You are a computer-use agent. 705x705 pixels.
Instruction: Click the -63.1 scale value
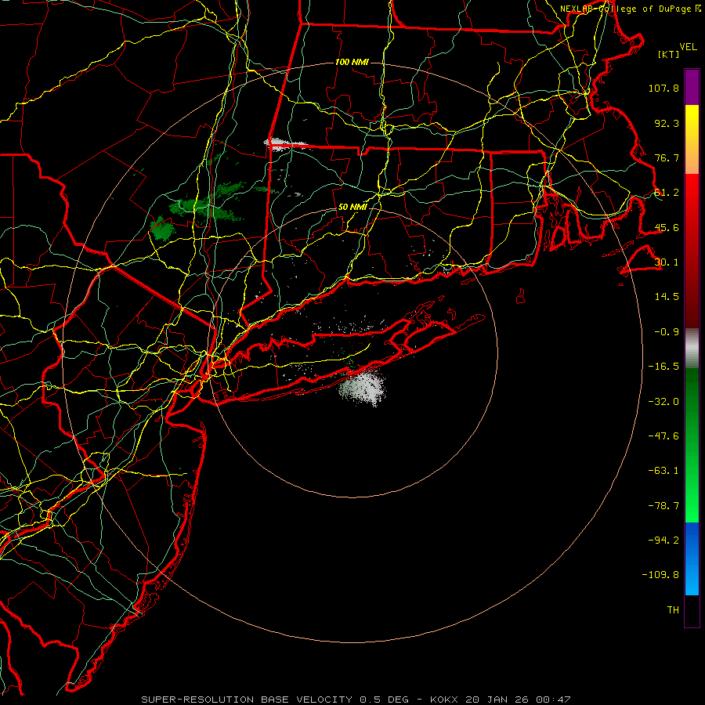tap(663, 471)
